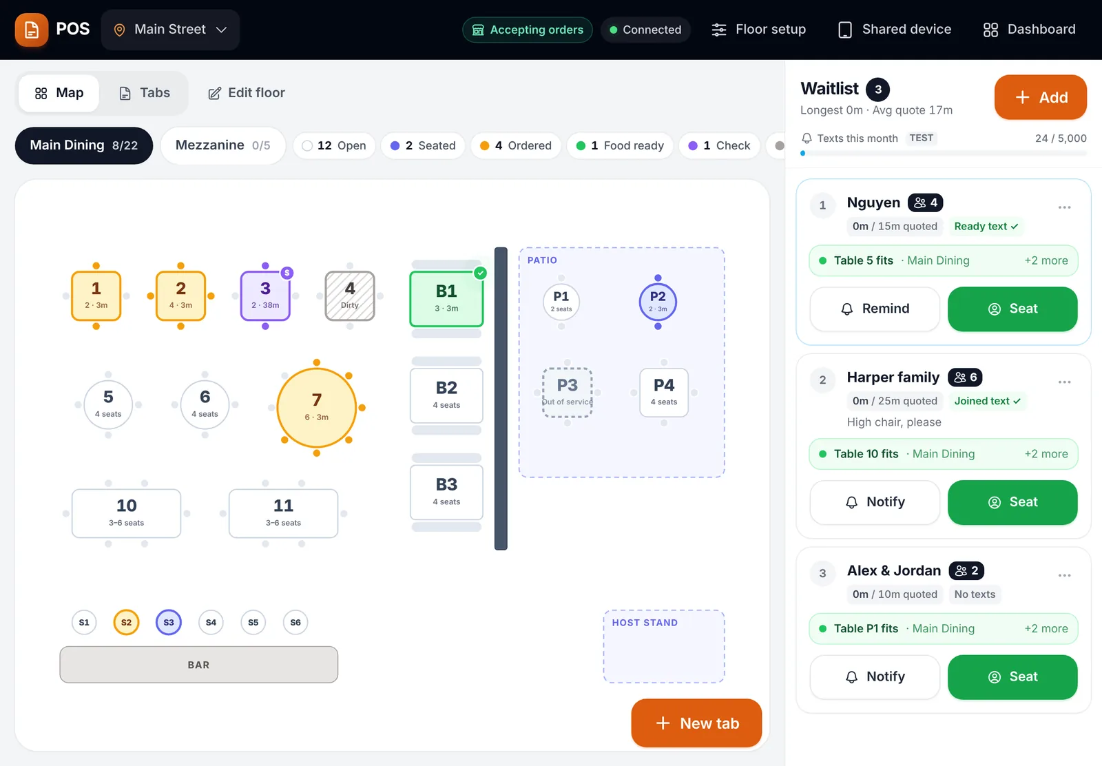
Task: Select the Mezzanine floor tab
Action: [x=223, y=145]
